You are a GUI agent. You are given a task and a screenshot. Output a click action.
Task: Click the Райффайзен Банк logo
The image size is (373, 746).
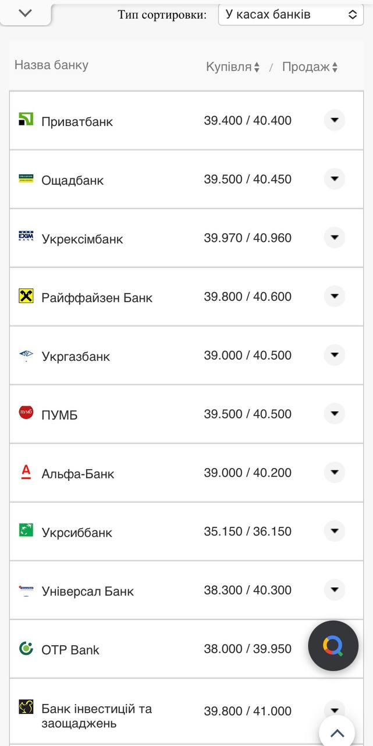coord(26,296)
